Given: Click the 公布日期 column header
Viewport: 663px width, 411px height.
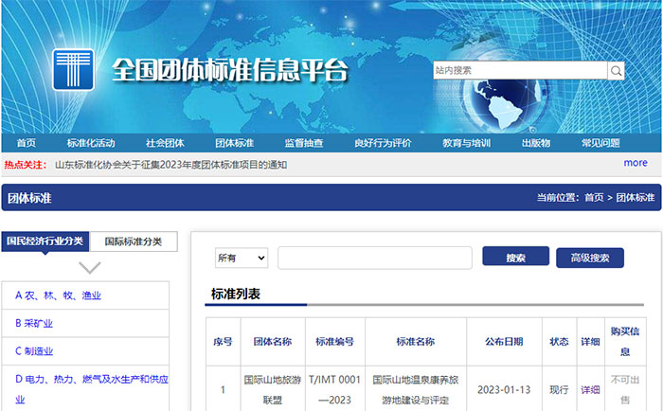Looking at the screenshot, I should pos(504,342).
